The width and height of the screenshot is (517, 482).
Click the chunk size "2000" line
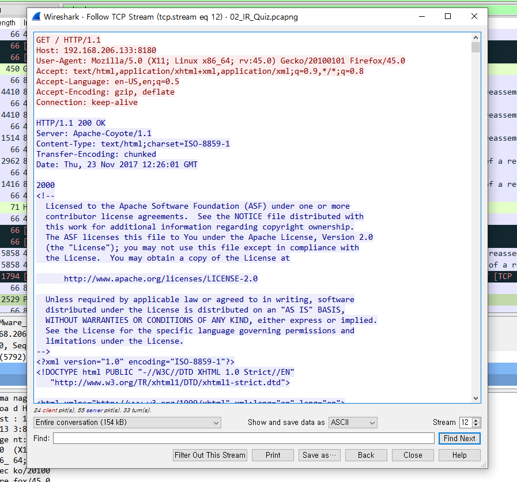click(x=46, y=185)
